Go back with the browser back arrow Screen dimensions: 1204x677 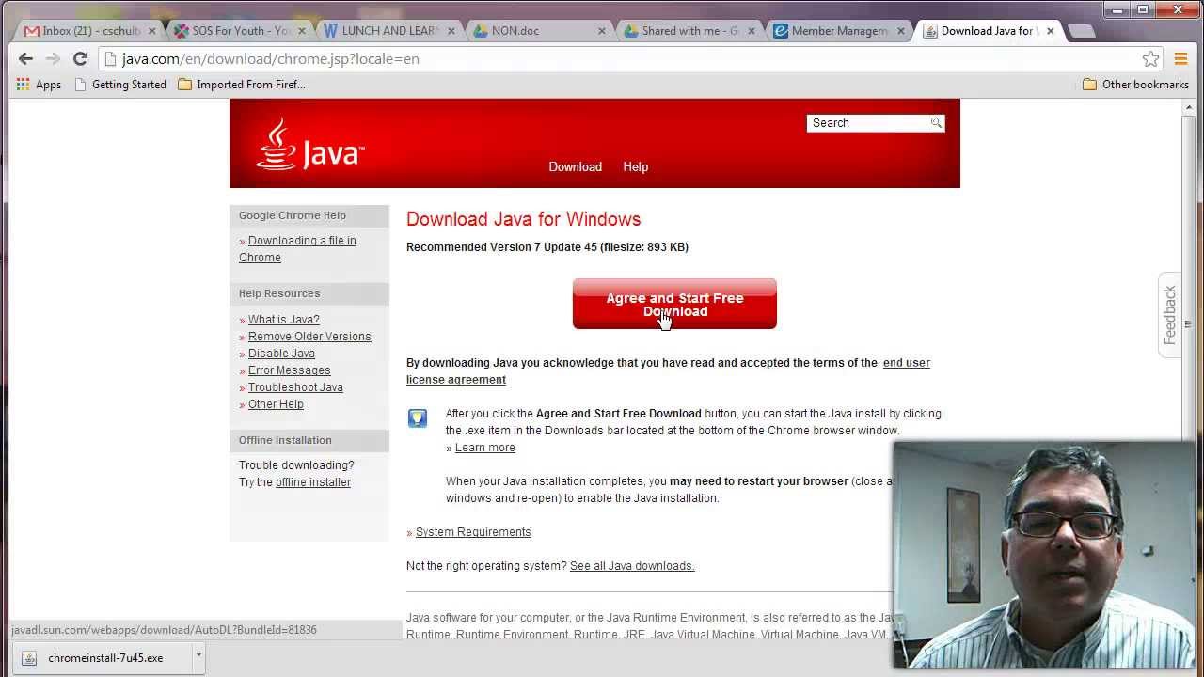25,58
